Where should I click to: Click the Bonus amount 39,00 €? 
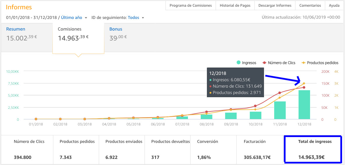point(118,38)
